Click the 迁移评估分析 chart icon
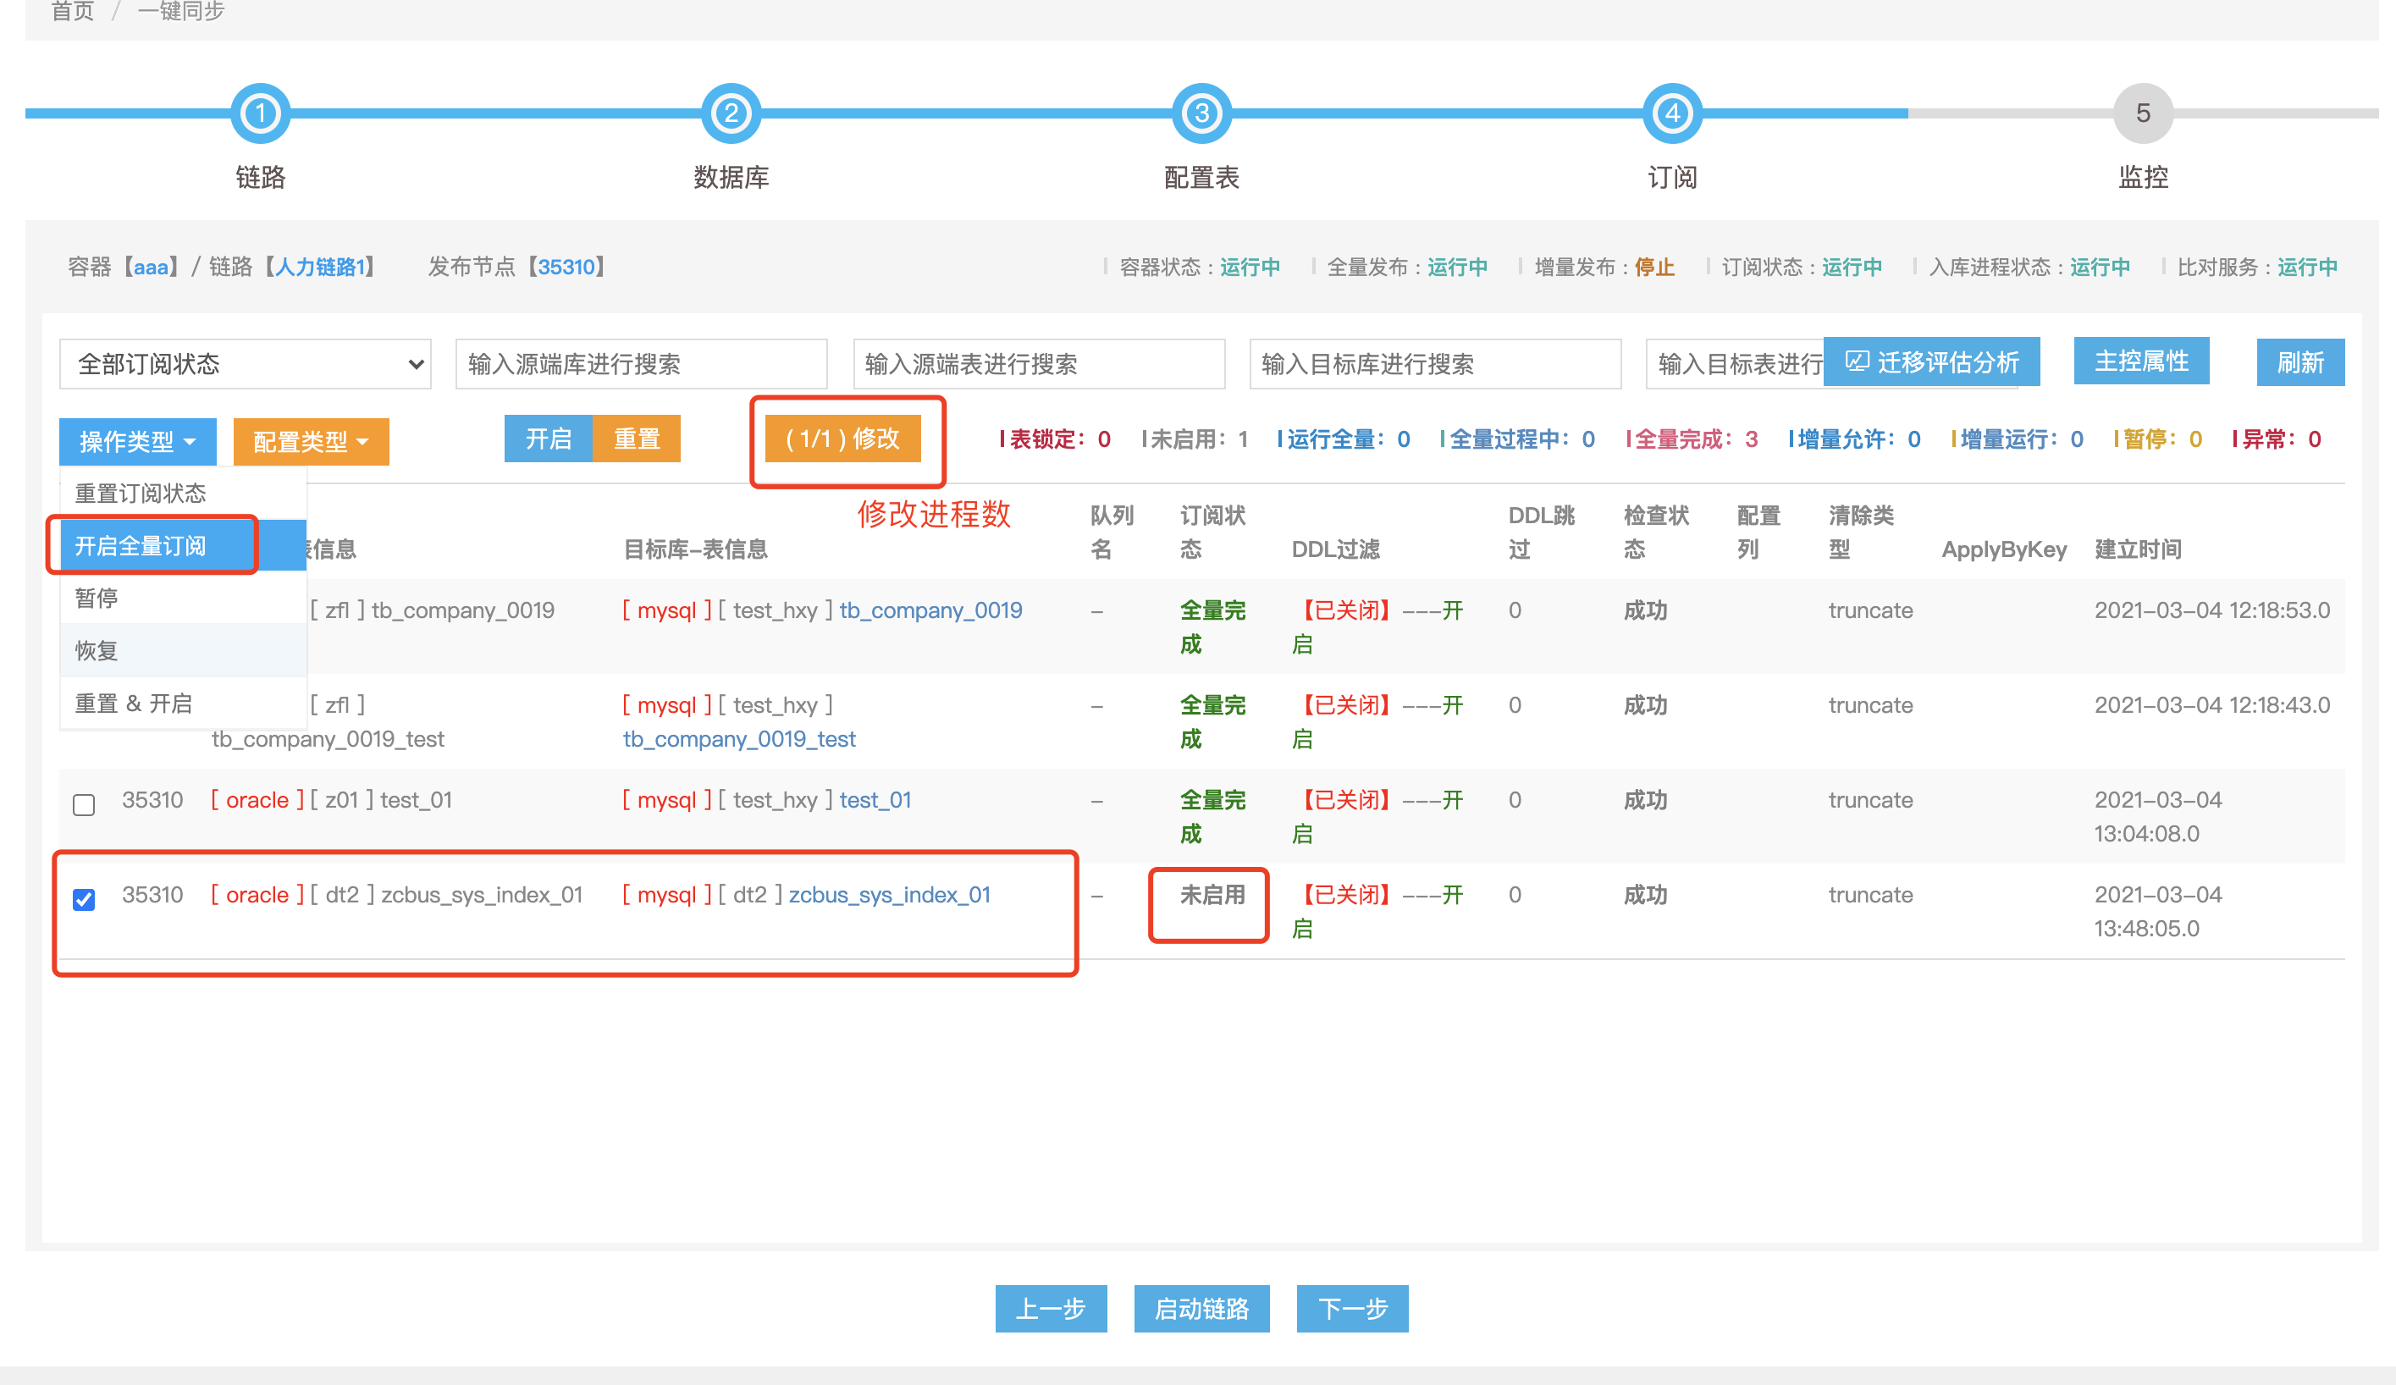 click(1856, 362)
